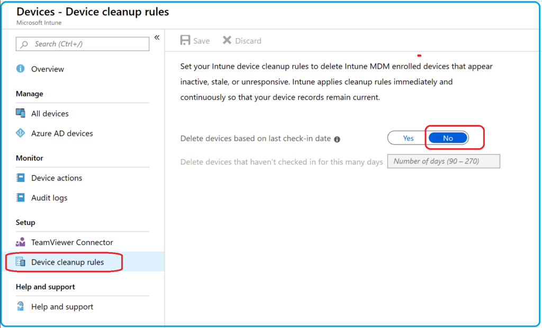
Task: Select the All devices icon
Action: click(20, 113)
